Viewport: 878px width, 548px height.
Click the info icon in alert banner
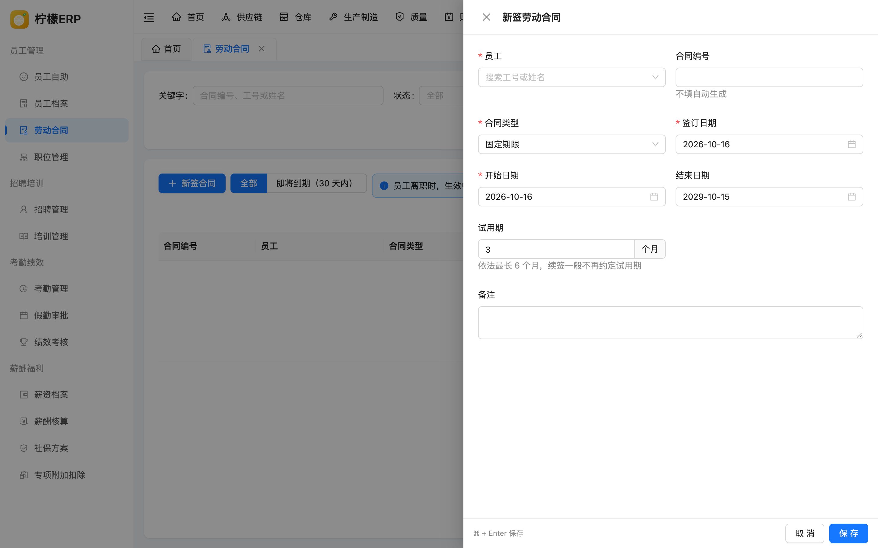pos(384,186)
